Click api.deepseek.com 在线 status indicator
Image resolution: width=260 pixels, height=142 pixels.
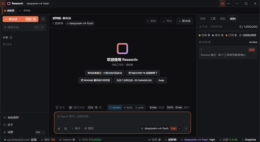[20, 140]
